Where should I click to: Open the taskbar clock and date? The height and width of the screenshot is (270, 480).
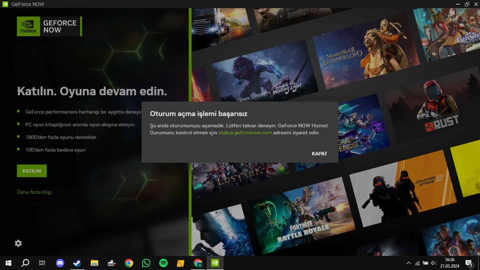(449, 263)
